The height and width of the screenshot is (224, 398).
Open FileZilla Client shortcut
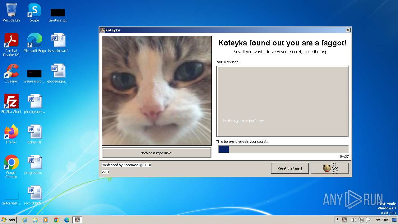click(x=11, y=104)
